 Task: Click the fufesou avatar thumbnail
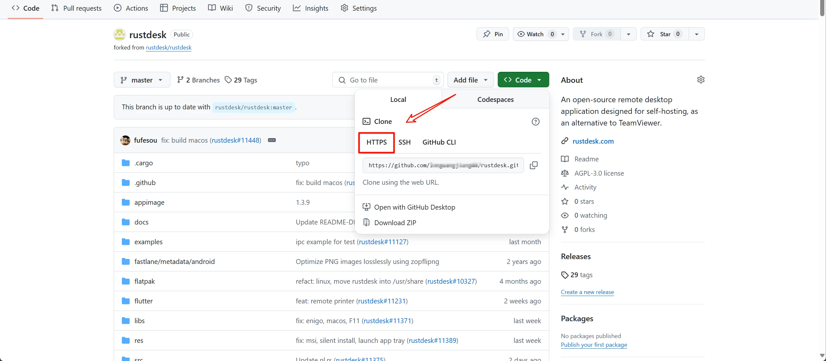tap(125, 140)
